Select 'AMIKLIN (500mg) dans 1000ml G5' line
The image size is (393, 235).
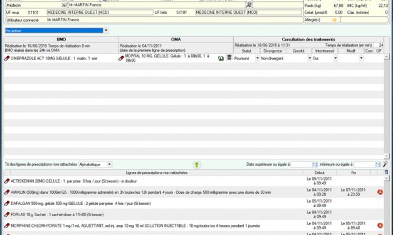click(140, 192)
